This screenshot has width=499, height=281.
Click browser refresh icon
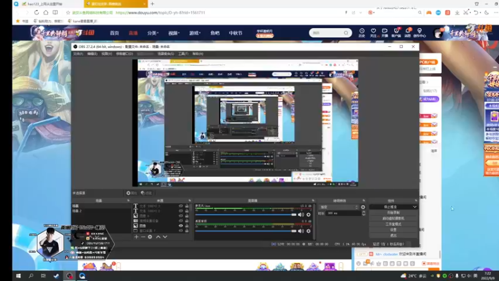click(x=37, y=12)
